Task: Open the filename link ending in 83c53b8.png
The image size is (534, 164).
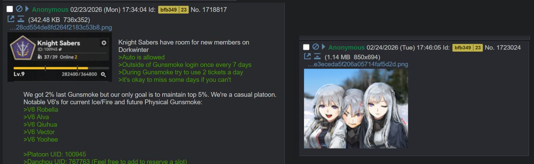Action: (61, 27)
